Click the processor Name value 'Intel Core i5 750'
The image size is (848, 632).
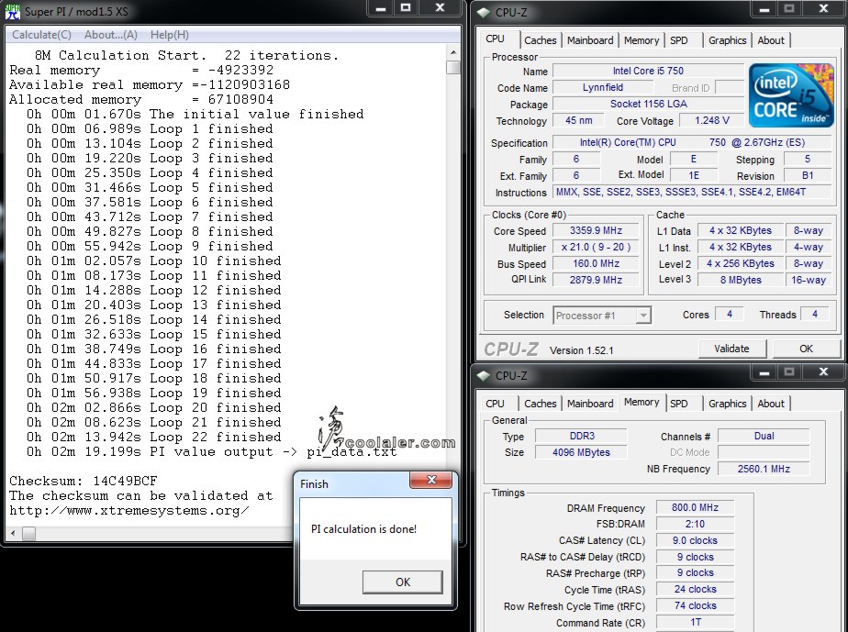point(648,71)
